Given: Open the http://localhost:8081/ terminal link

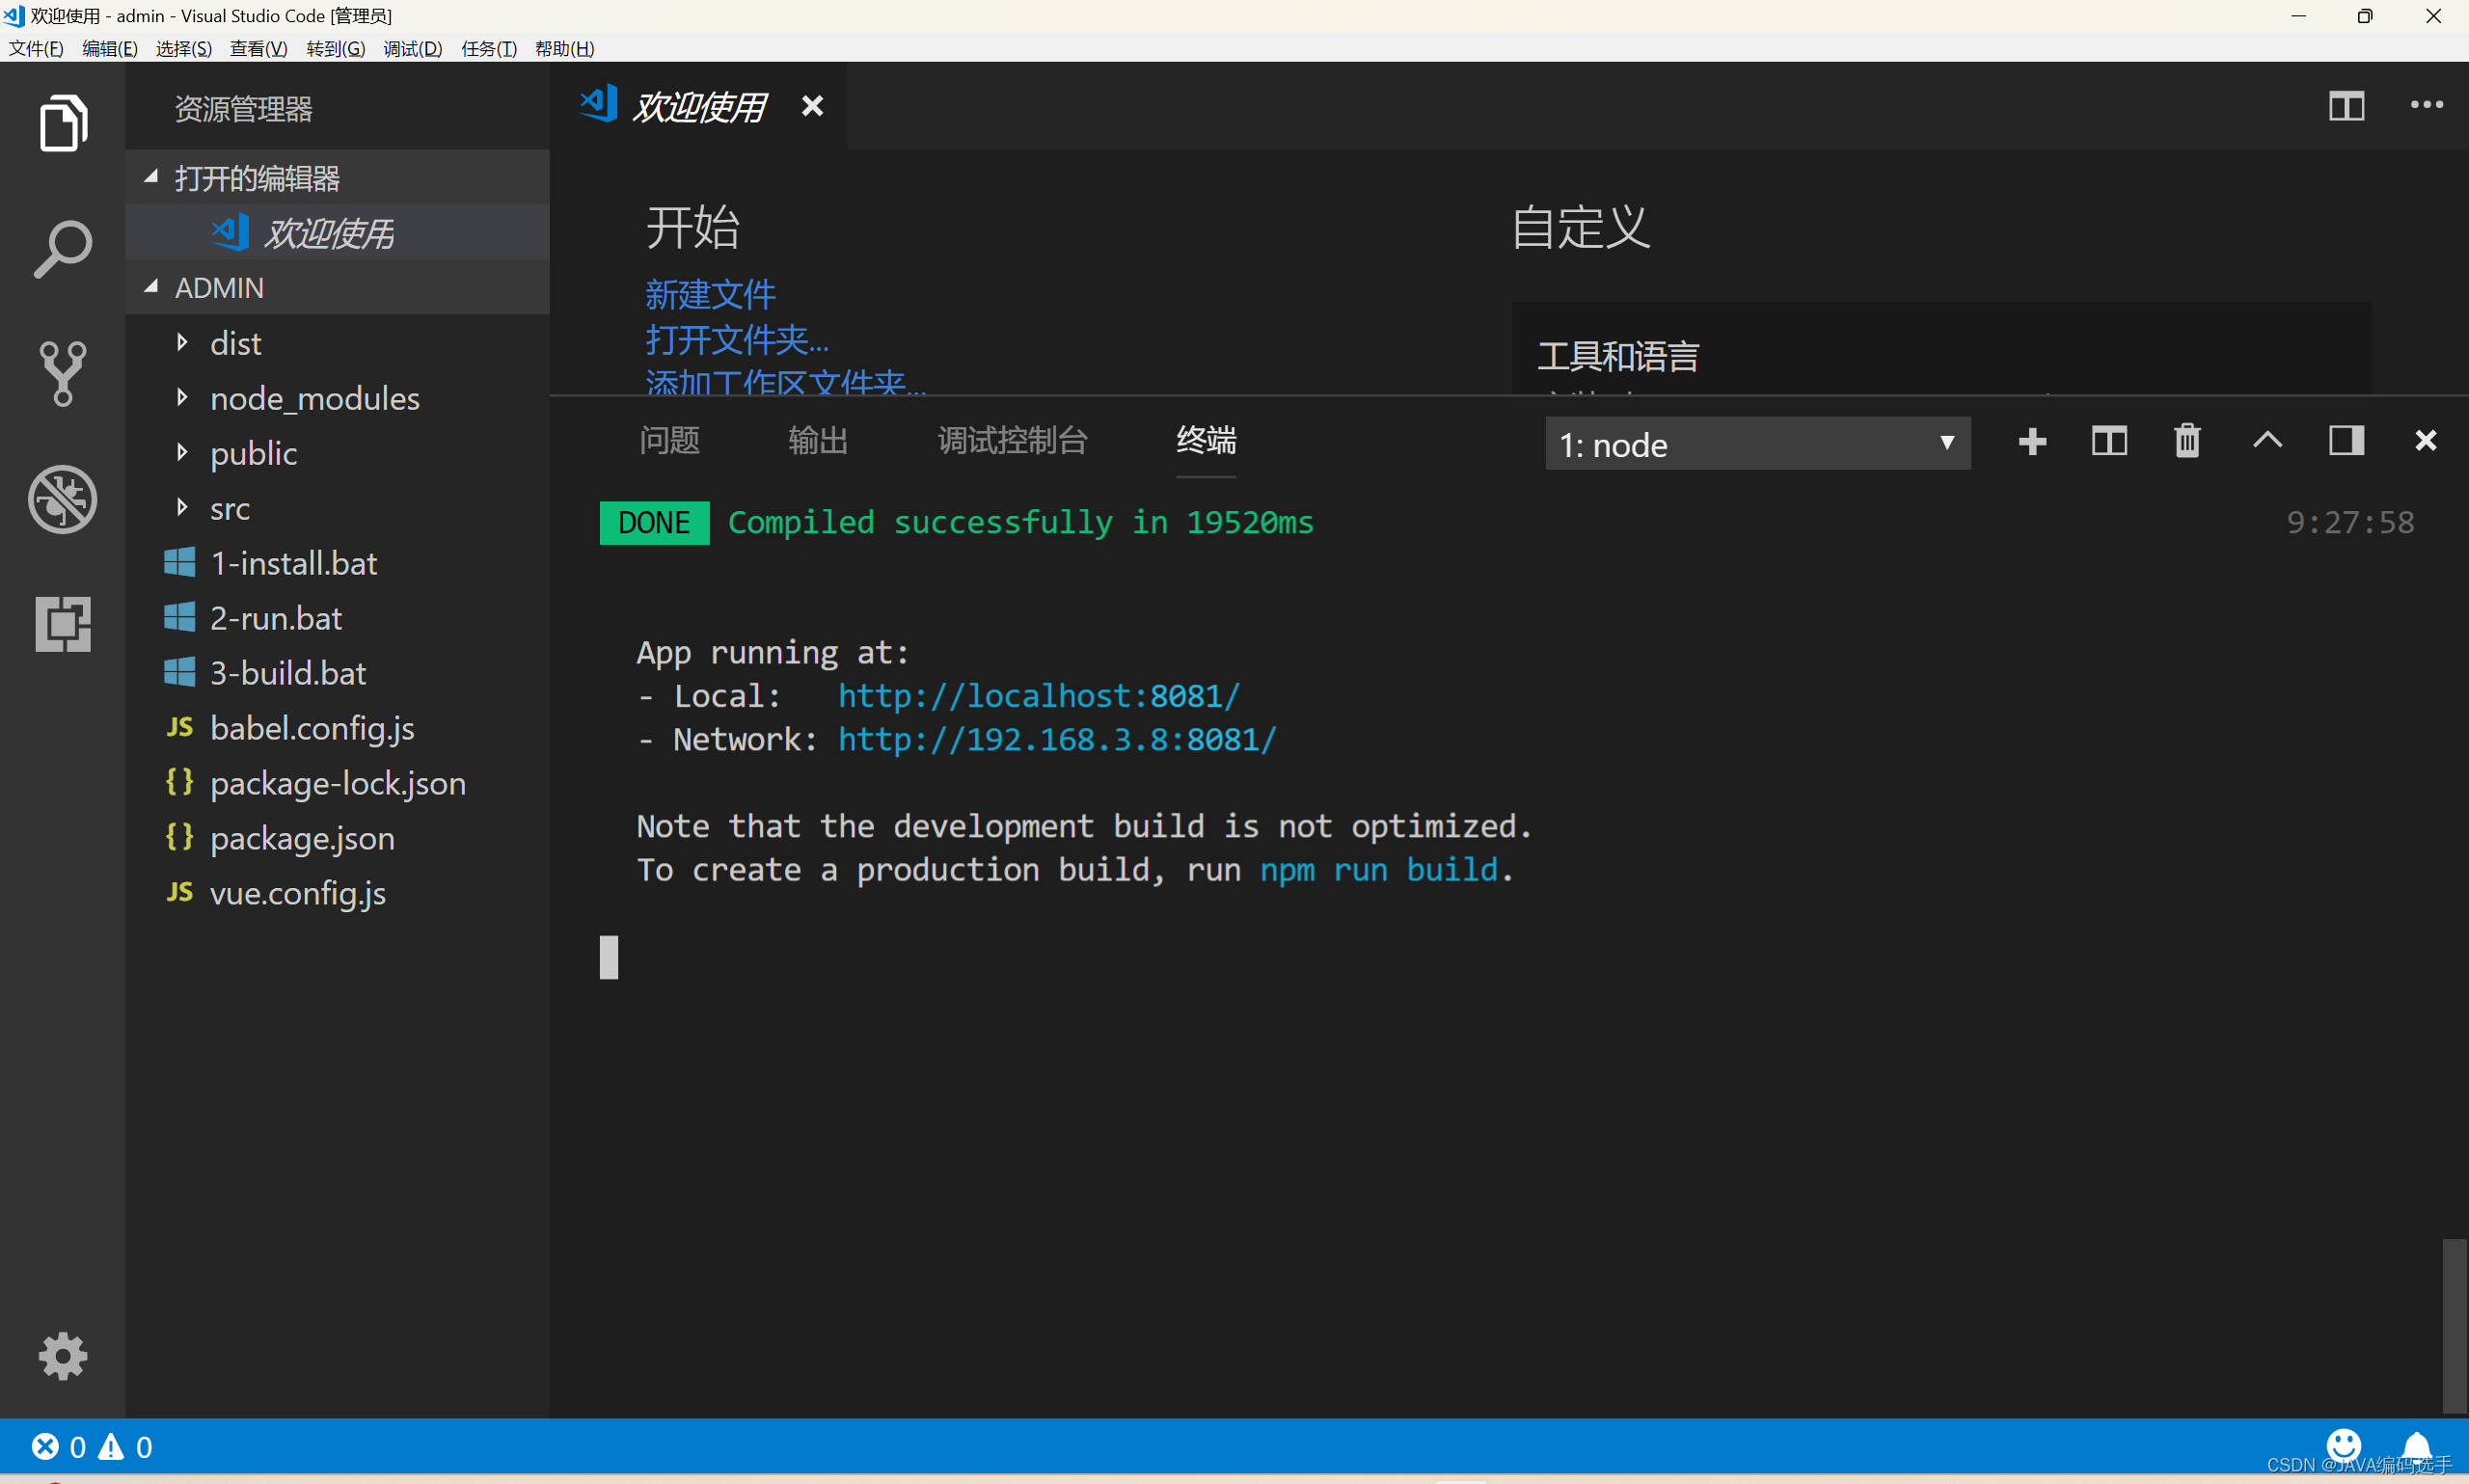Looking at the screenshot, I should 1038,696.
